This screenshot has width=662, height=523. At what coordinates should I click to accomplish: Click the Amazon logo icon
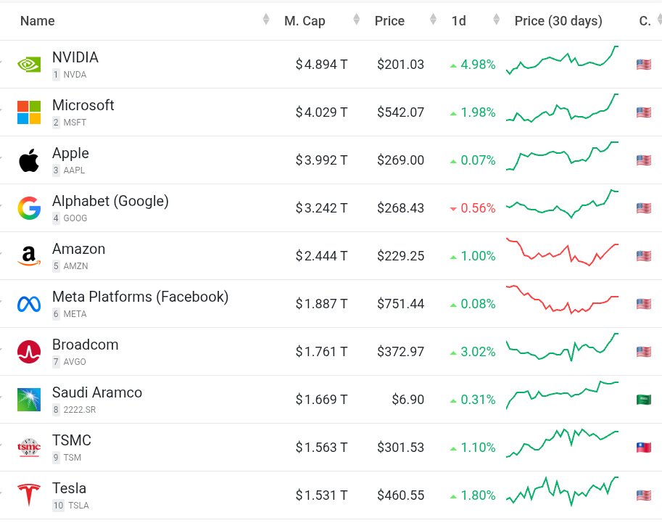[29, 256]
